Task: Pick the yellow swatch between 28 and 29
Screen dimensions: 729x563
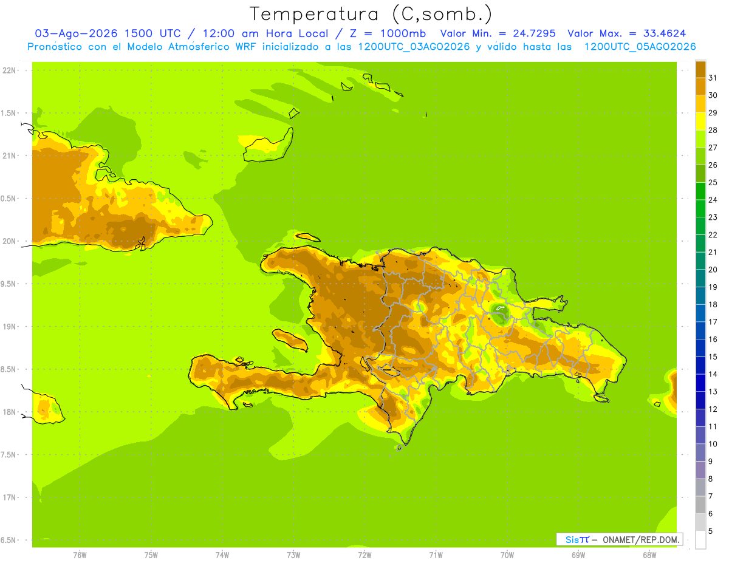Action: click(700, 121)
